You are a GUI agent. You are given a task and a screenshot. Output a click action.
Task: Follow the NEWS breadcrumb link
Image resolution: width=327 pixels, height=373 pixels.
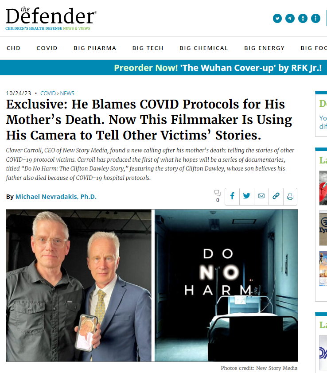point(67,93)
